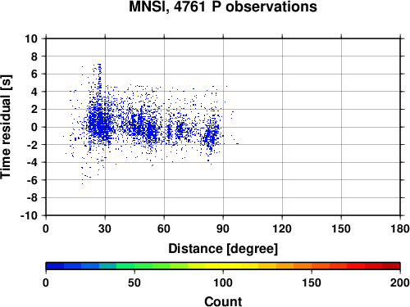Click colorbar tick label "50"
Screen dimensions: 410x307
click(x=134, y=282)
